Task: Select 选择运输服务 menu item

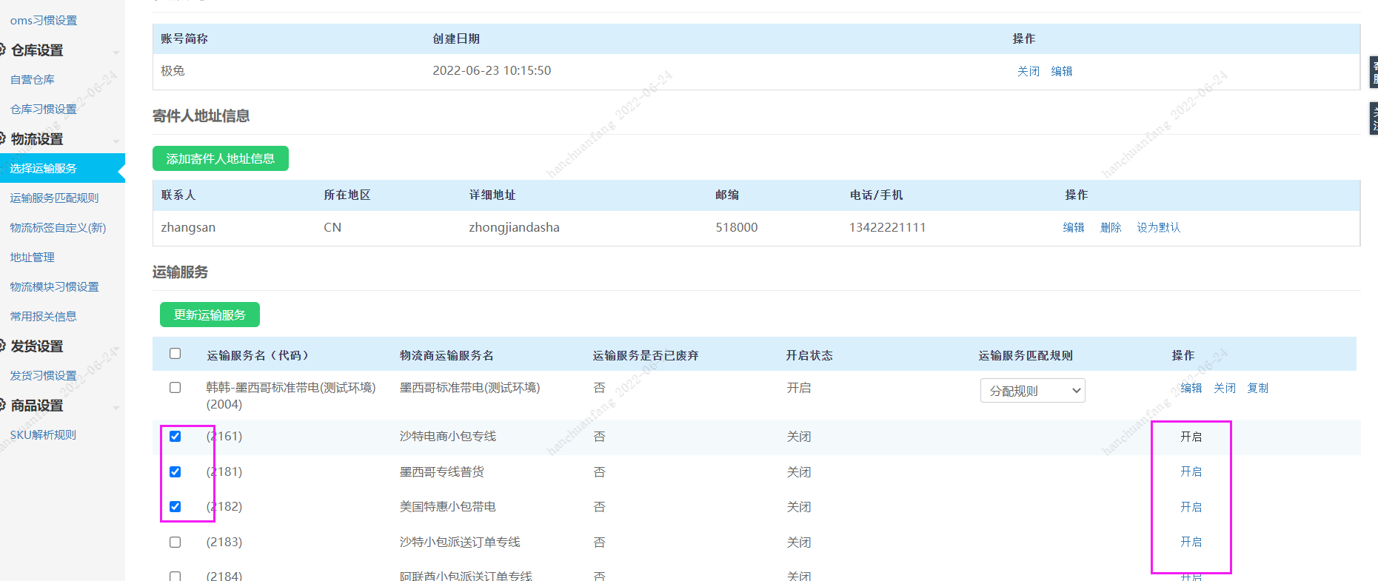Action: (62, 169)
